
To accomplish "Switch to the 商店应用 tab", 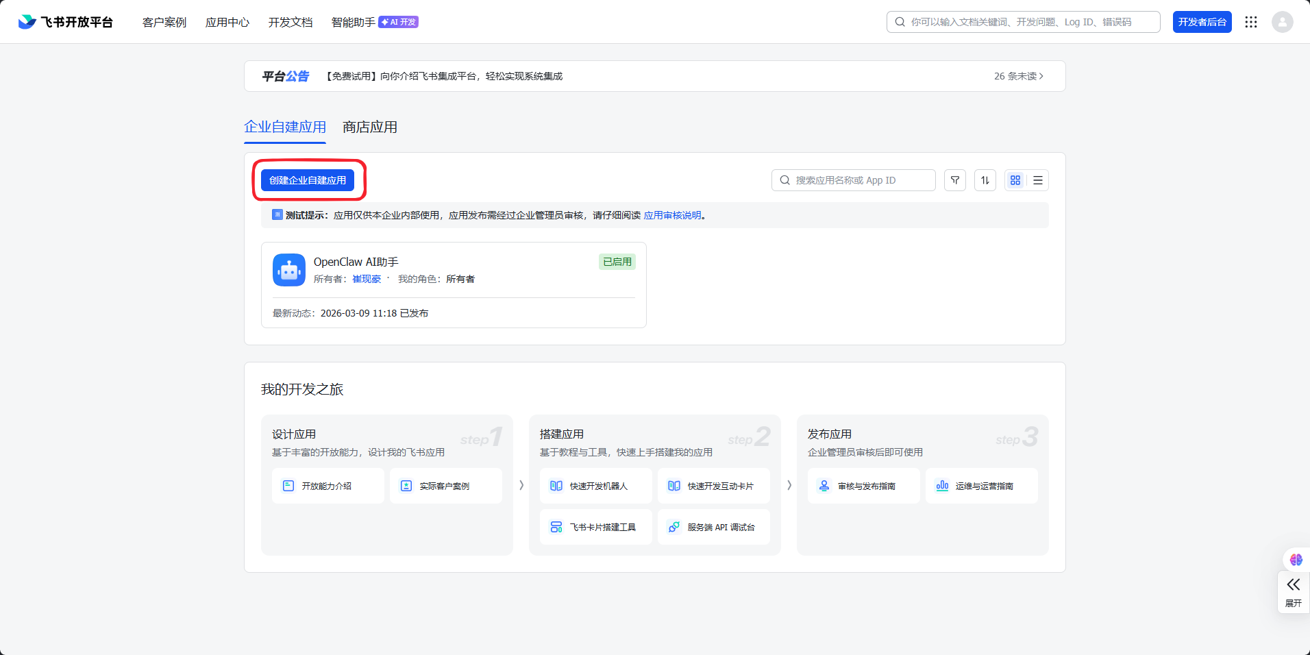I will click(370, 127).
